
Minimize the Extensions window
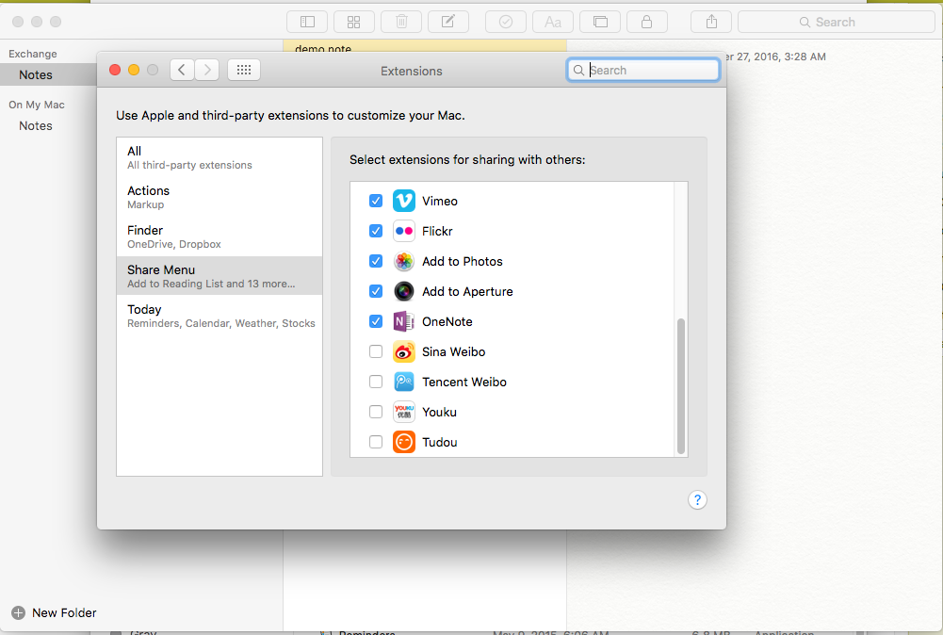click(134, 71)
